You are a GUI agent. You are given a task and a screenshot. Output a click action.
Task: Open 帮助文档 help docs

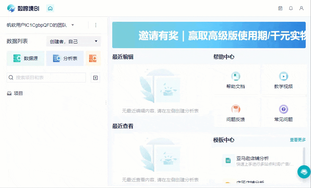click(x=236, y=80)
